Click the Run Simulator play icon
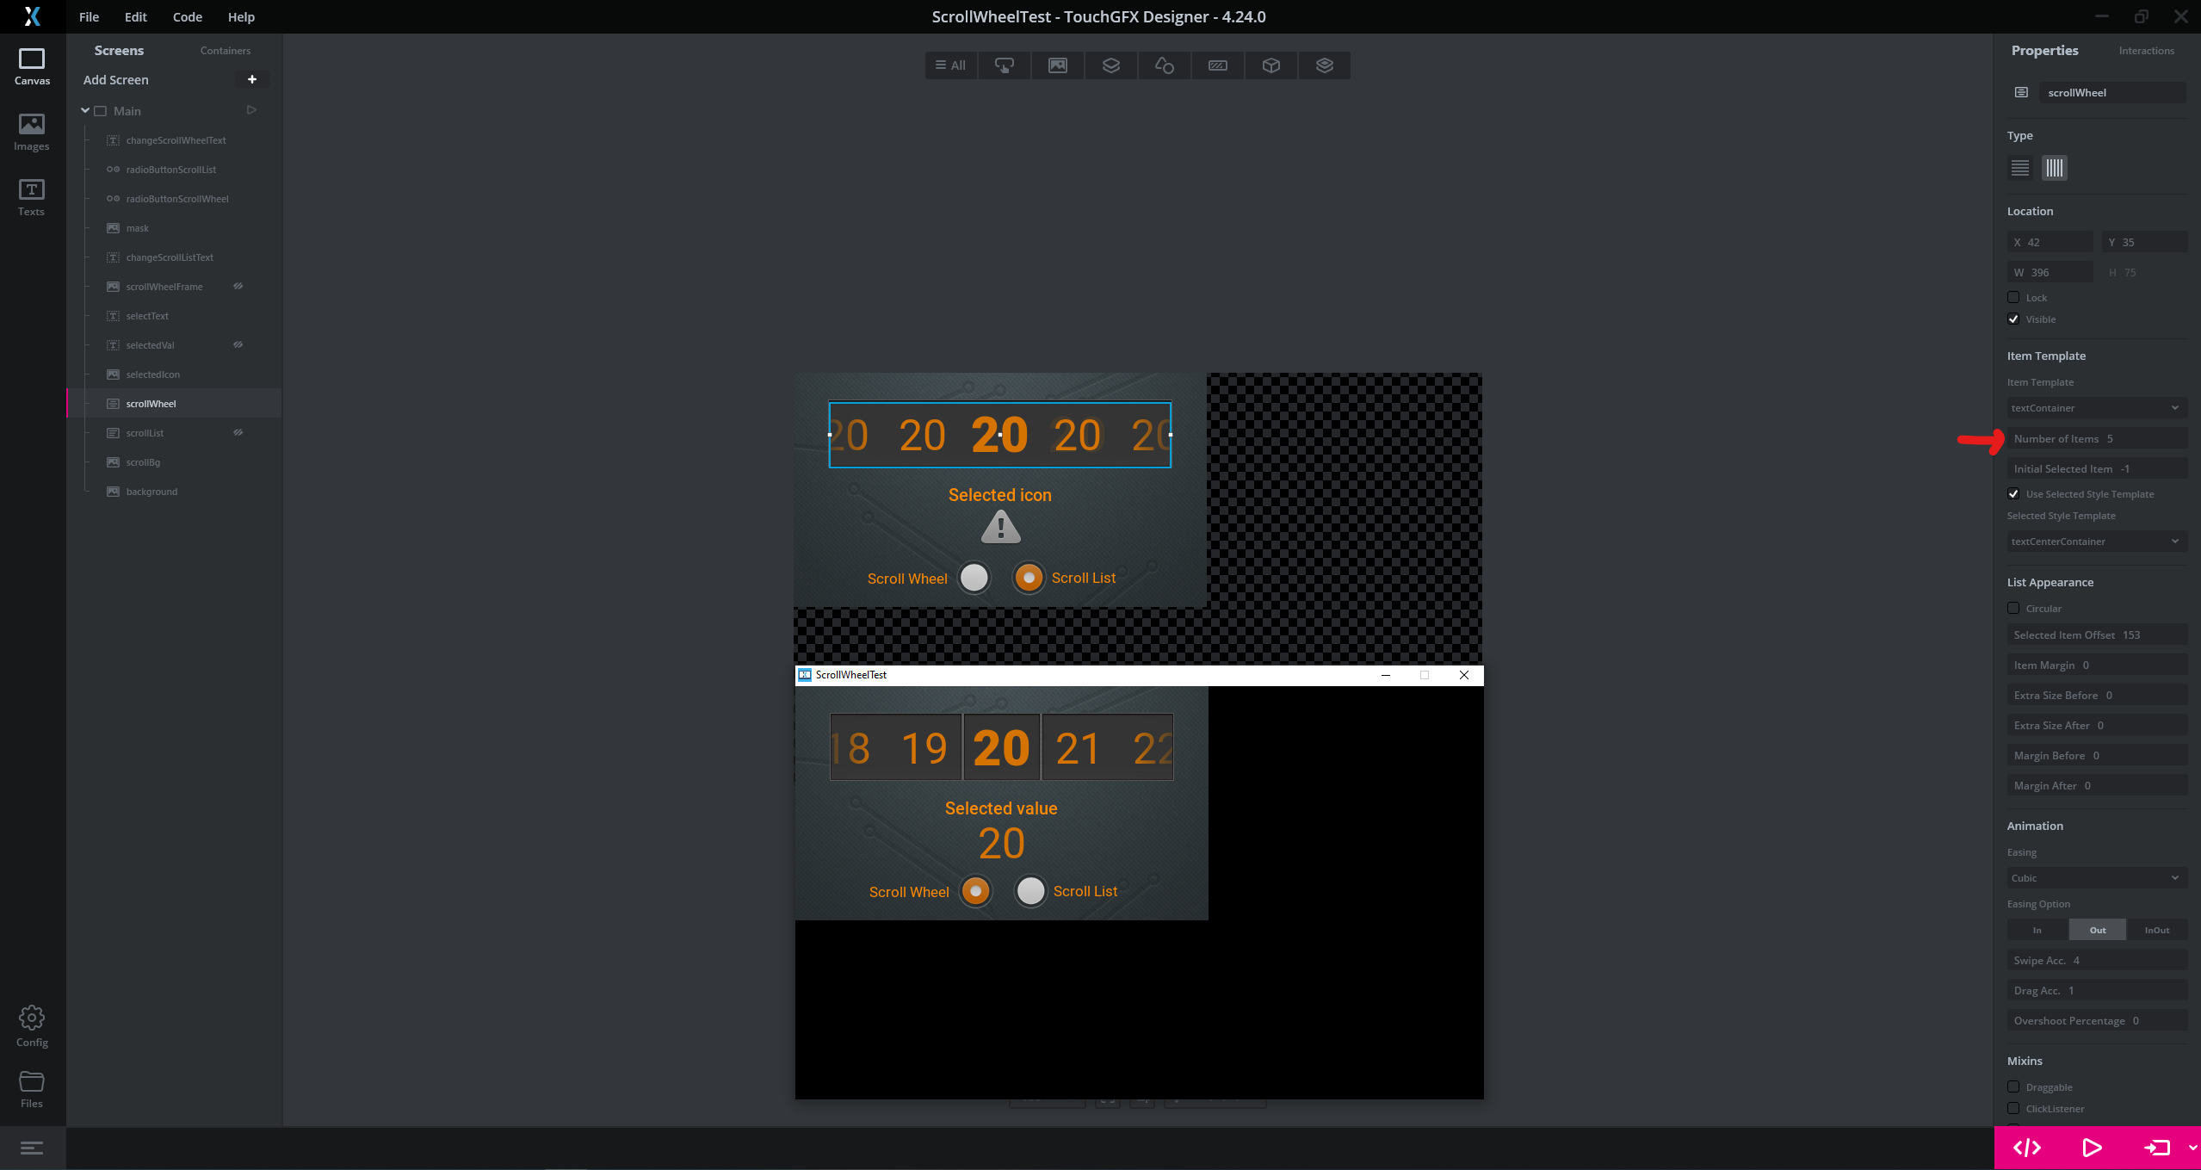This screenshot has height=1170, width=2201. point(2092,1148)
